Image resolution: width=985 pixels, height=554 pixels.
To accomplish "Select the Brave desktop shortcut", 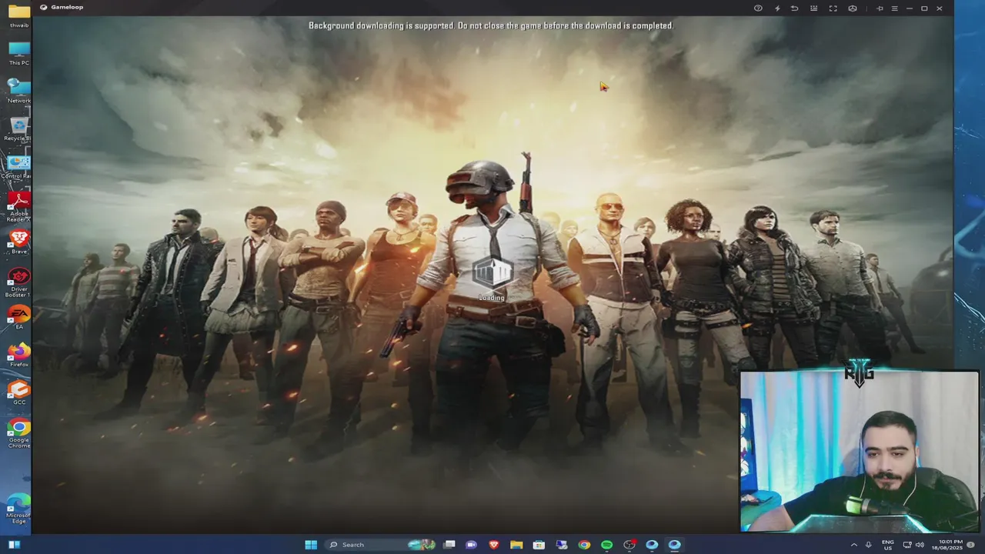I will pos(18,242).
